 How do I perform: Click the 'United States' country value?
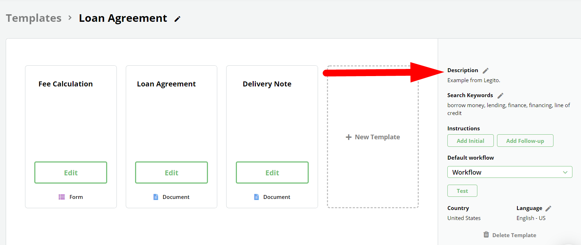click(x=464, y=218)
